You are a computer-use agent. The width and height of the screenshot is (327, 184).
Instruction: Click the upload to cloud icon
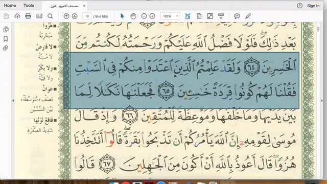(x=17, y=16)
